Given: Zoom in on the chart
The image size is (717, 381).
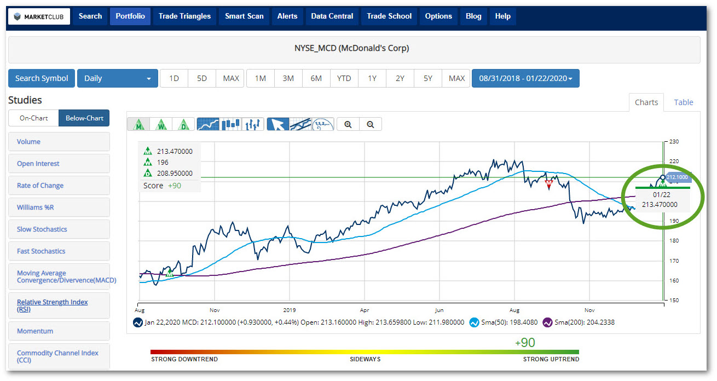Looking at the screenshot, I should tap(348, 124).
